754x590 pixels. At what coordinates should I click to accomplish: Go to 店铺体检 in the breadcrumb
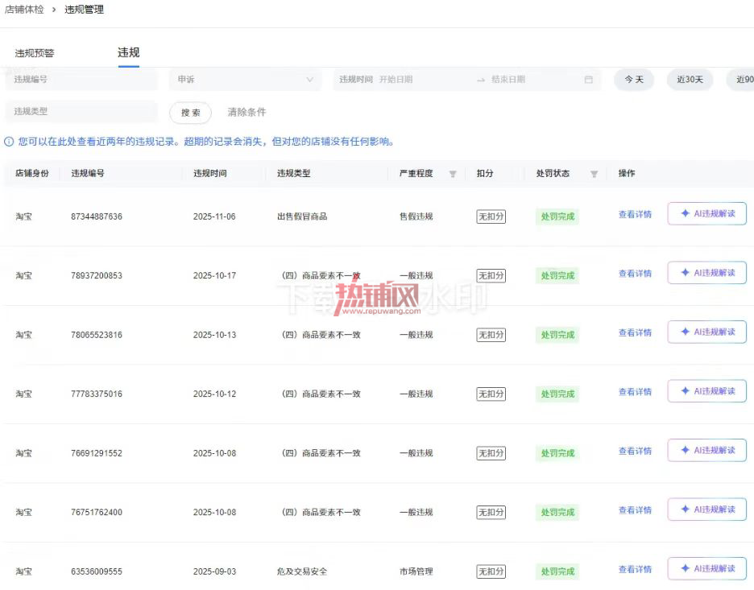pyautogui.click(x=24, y=10)
